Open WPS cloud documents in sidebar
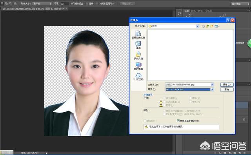251x155 pixels. [x=138, y=77]
